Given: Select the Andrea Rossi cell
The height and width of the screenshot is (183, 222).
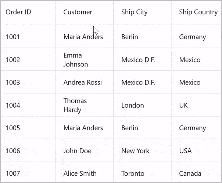Looking at the screenshot, I should tap(85, 82).
